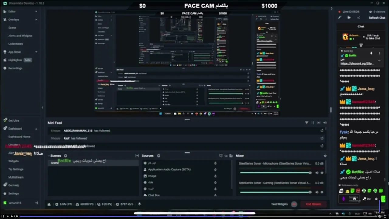Open the Highlighter Beta page
The width and height of the screenshot is (389, 219).
point(17,60)
